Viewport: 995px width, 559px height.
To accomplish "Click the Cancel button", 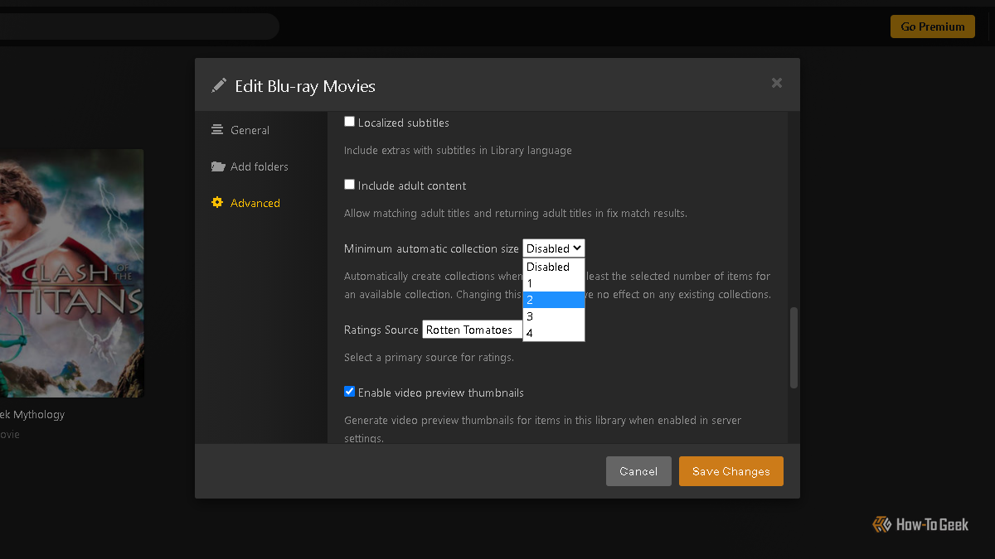I will click(x=638, y=471).
